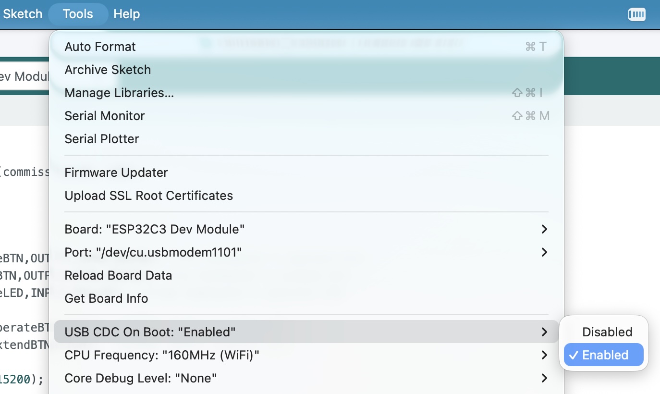
Task: Click Reload Board Data
Action: tap(118, 275)
